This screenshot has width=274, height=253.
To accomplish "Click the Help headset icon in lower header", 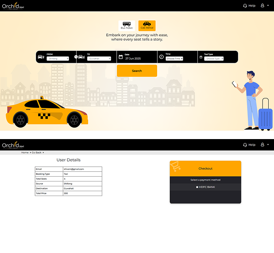I will pyautogui.click(x=245, y=145).
